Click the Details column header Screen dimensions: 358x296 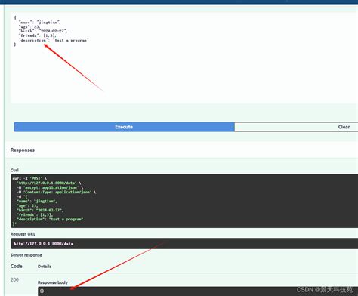click(45, 267)
